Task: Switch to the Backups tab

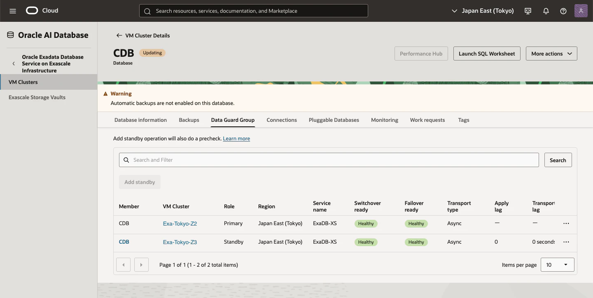Action: [189, 120]
